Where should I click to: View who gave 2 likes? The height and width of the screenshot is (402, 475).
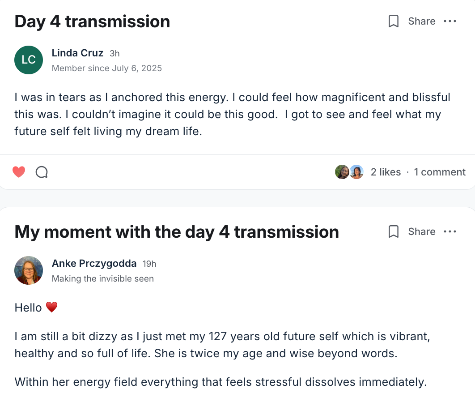point(386,172)
